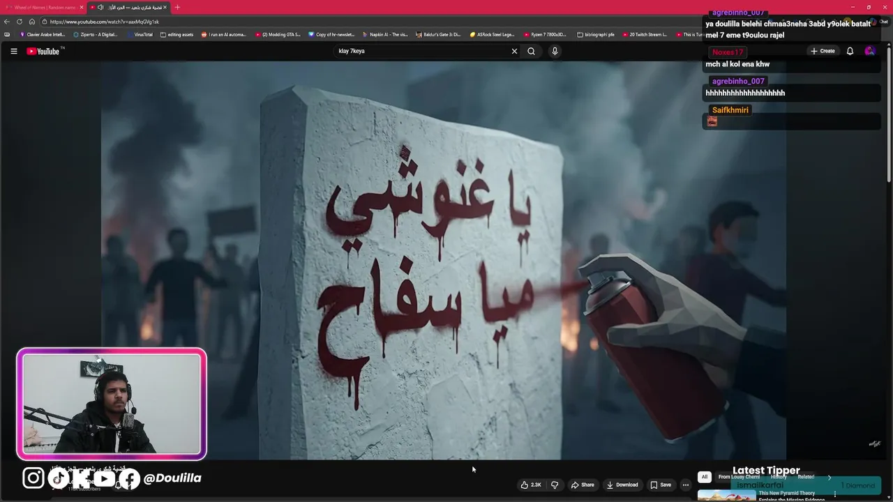Click the Share button
The image size is (893, 502).
point(583,485)
